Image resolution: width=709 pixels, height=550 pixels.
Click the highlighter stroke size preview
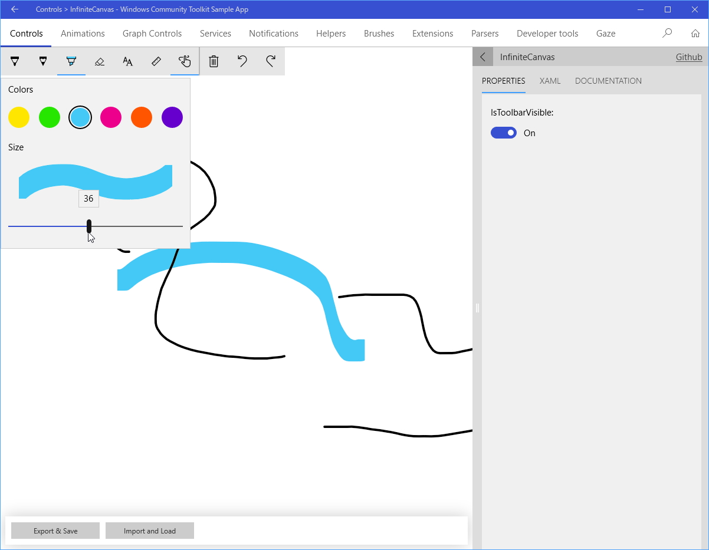coord(96,182)
